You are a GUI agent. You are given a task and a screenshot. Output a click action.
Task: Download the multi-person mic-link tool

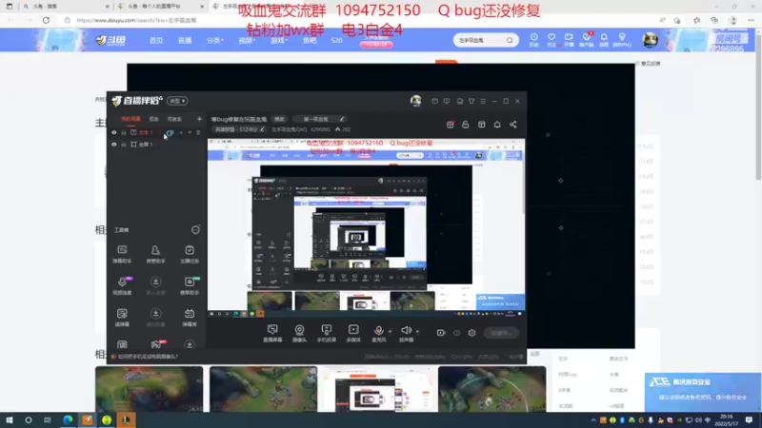(155, 285)
